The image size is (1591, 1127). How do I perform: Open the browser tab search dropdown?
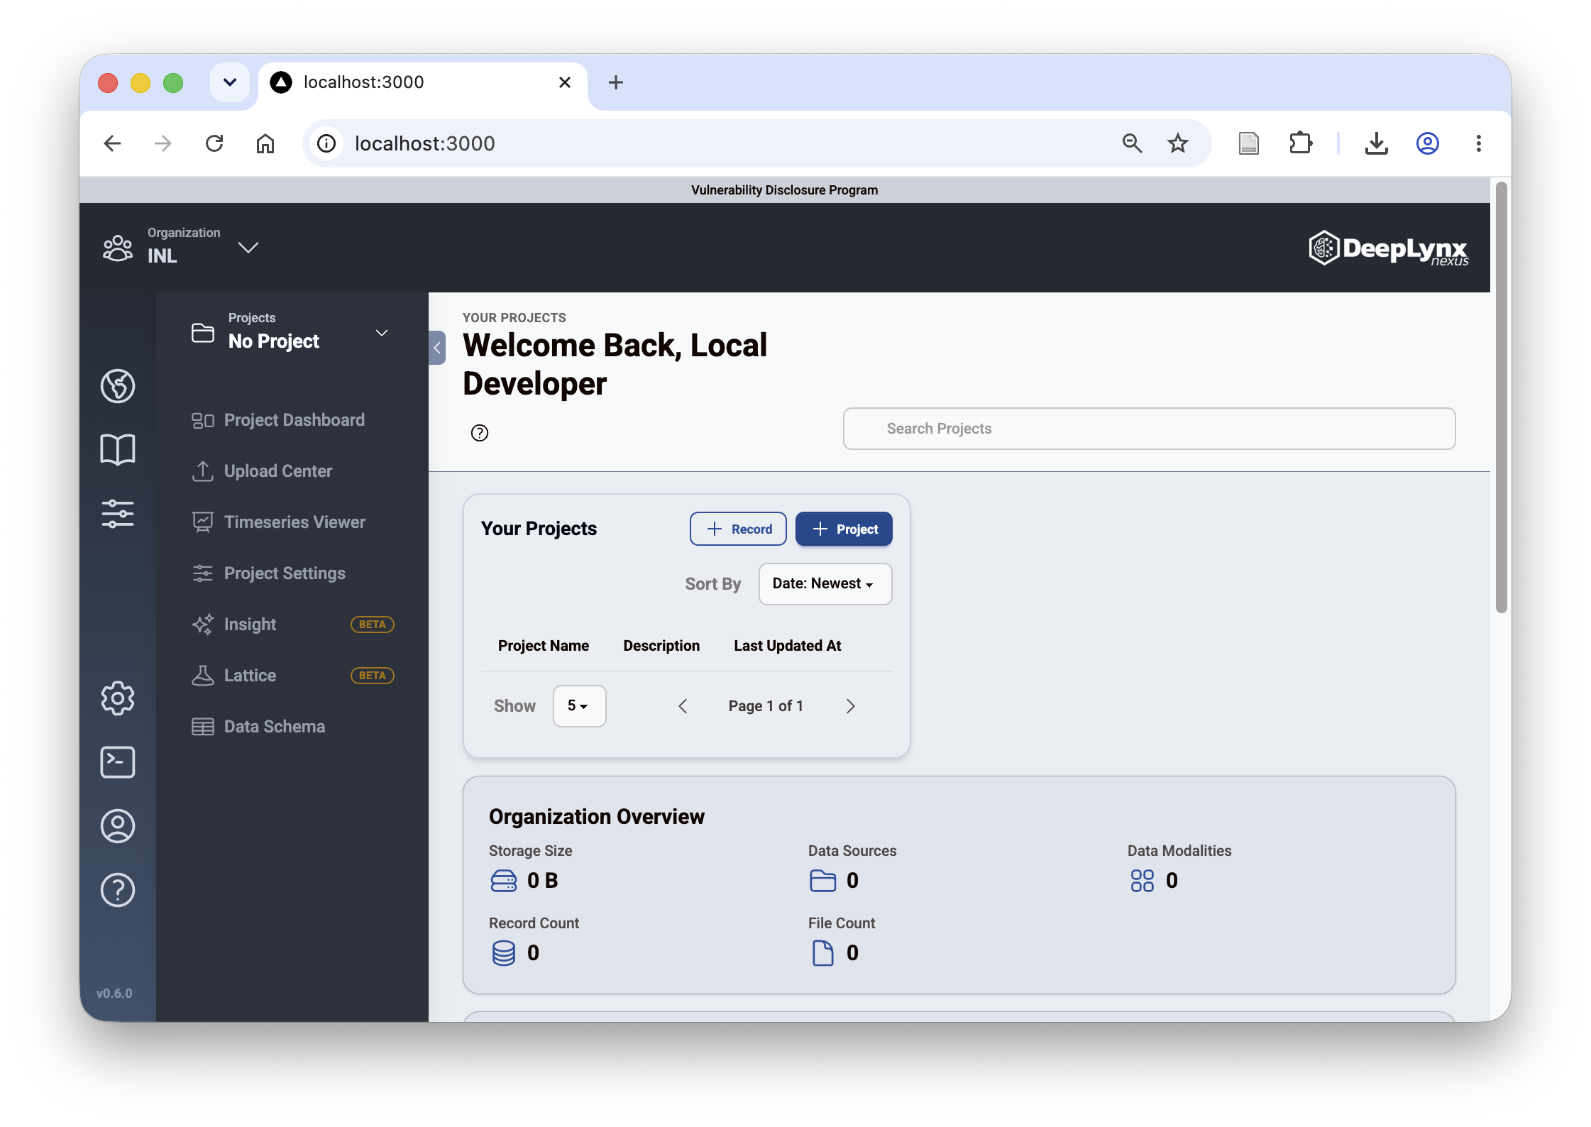click(x=230, y=82)
